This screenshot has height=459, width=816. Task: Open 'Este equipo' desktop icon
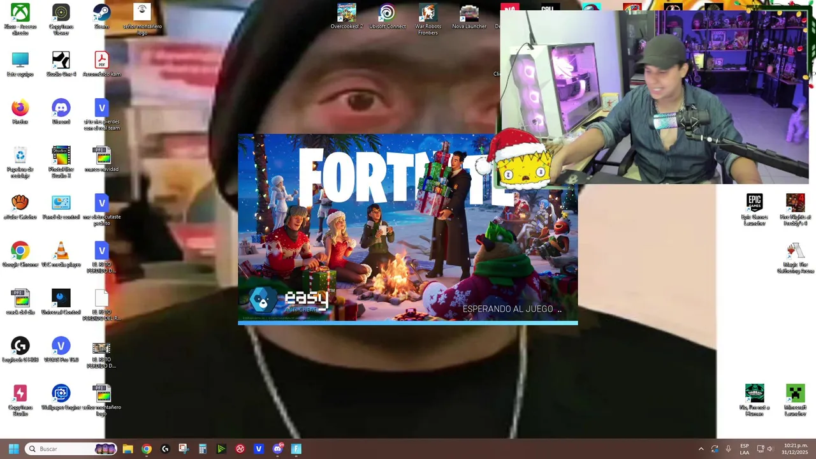20,64
